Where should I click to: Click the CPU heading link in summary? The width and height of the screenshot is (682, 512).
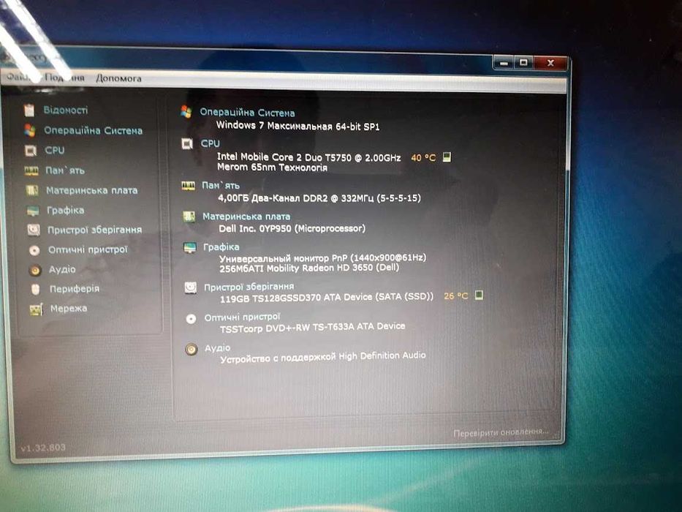click(210, 143)
